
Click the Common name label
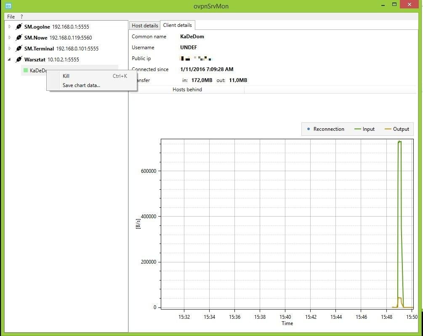[x=149, y=36]
